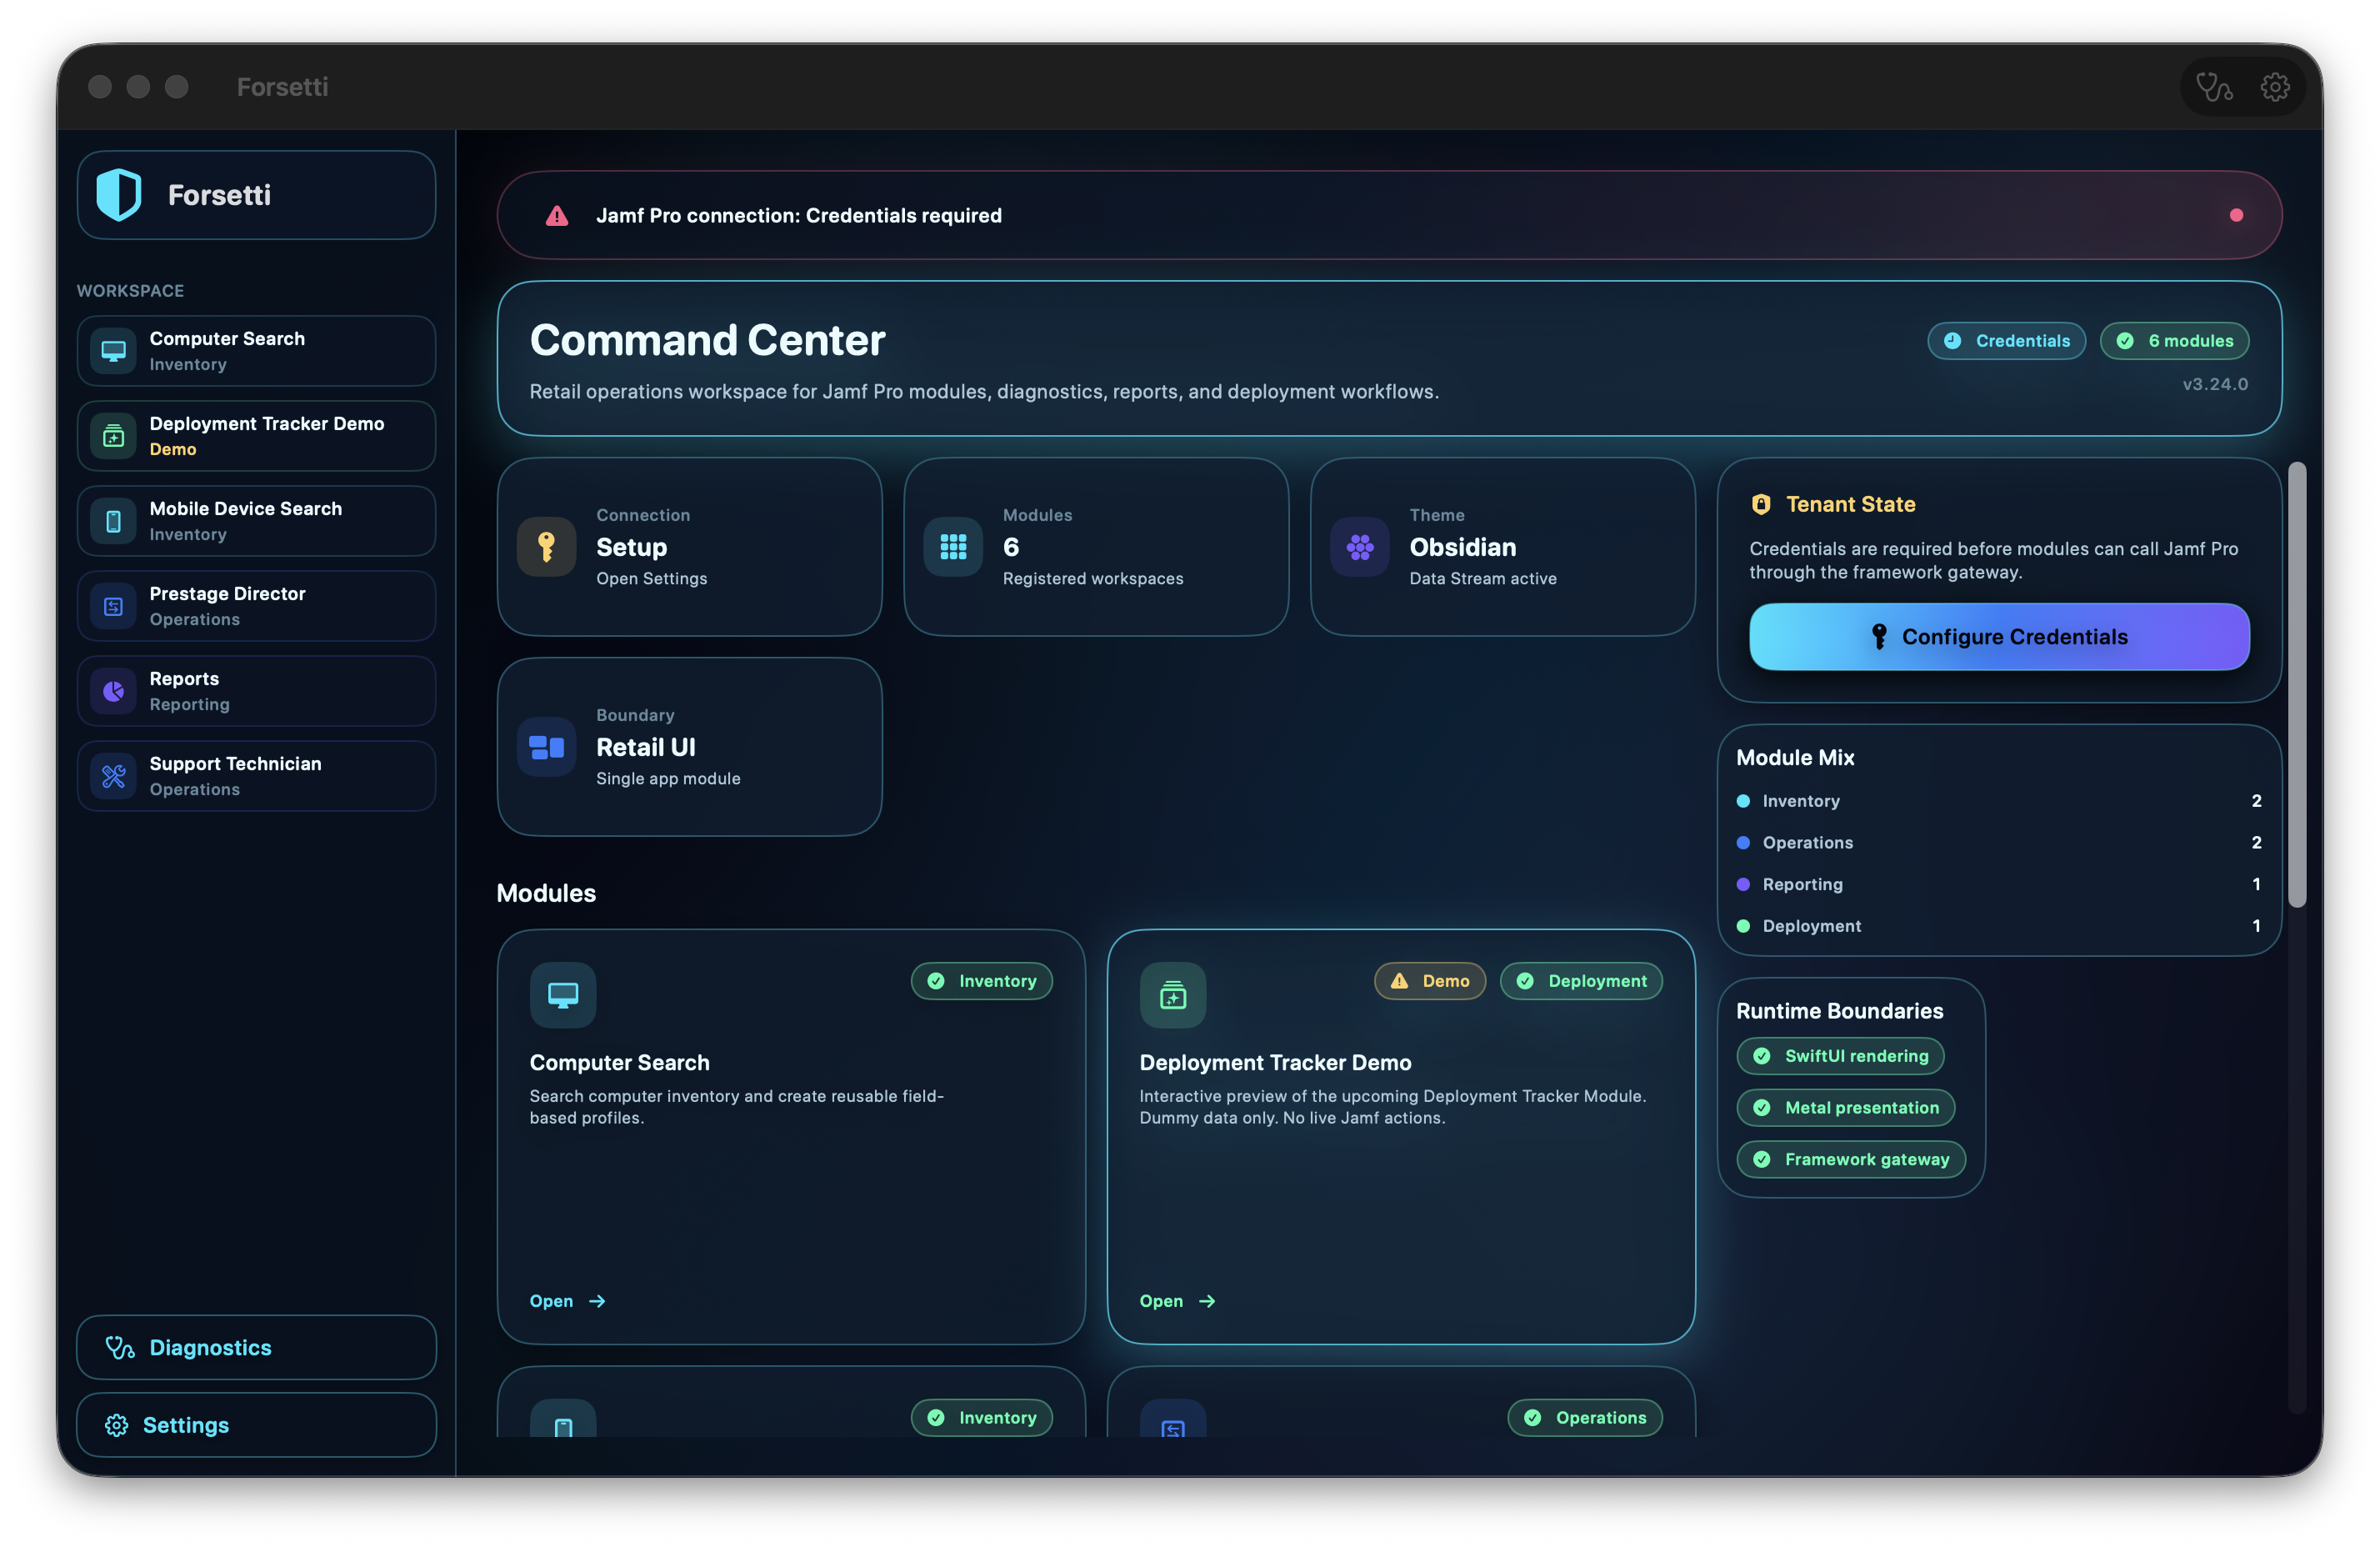2380x1547 pixels.
Task: Select Deployment Tracker Demo in sidebar
Action: 256,436
